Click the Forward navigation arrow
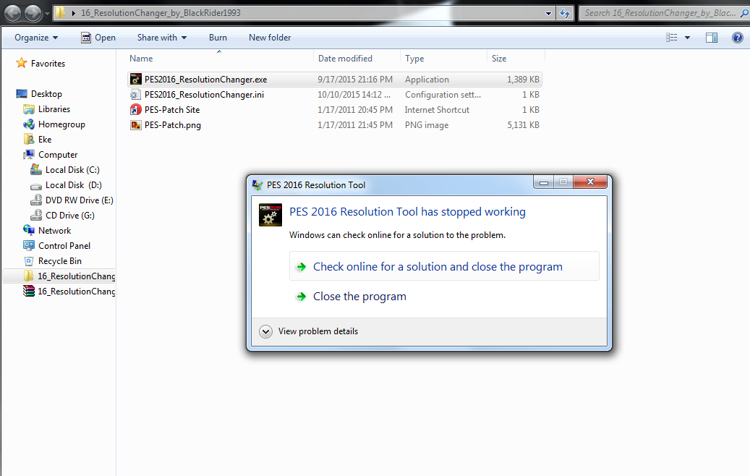 point(33,13)
